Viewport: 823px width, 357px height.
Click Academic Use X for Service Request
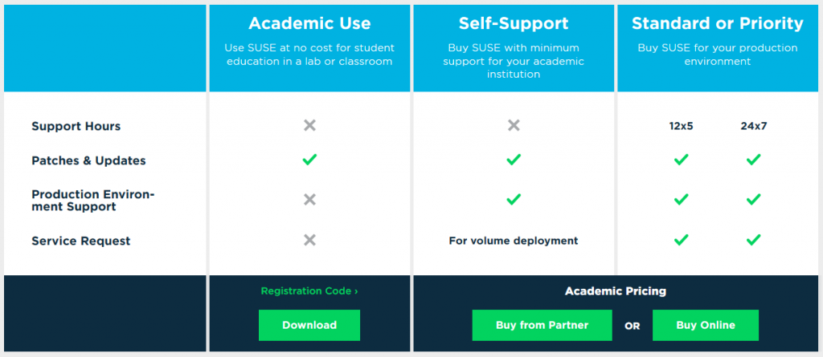point(309,240)
